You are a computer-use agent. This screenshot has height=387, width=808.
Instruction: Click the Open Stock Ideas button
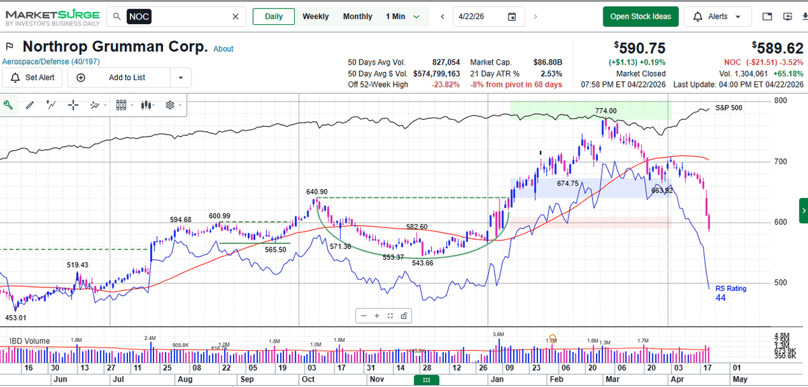pos(640,17)
